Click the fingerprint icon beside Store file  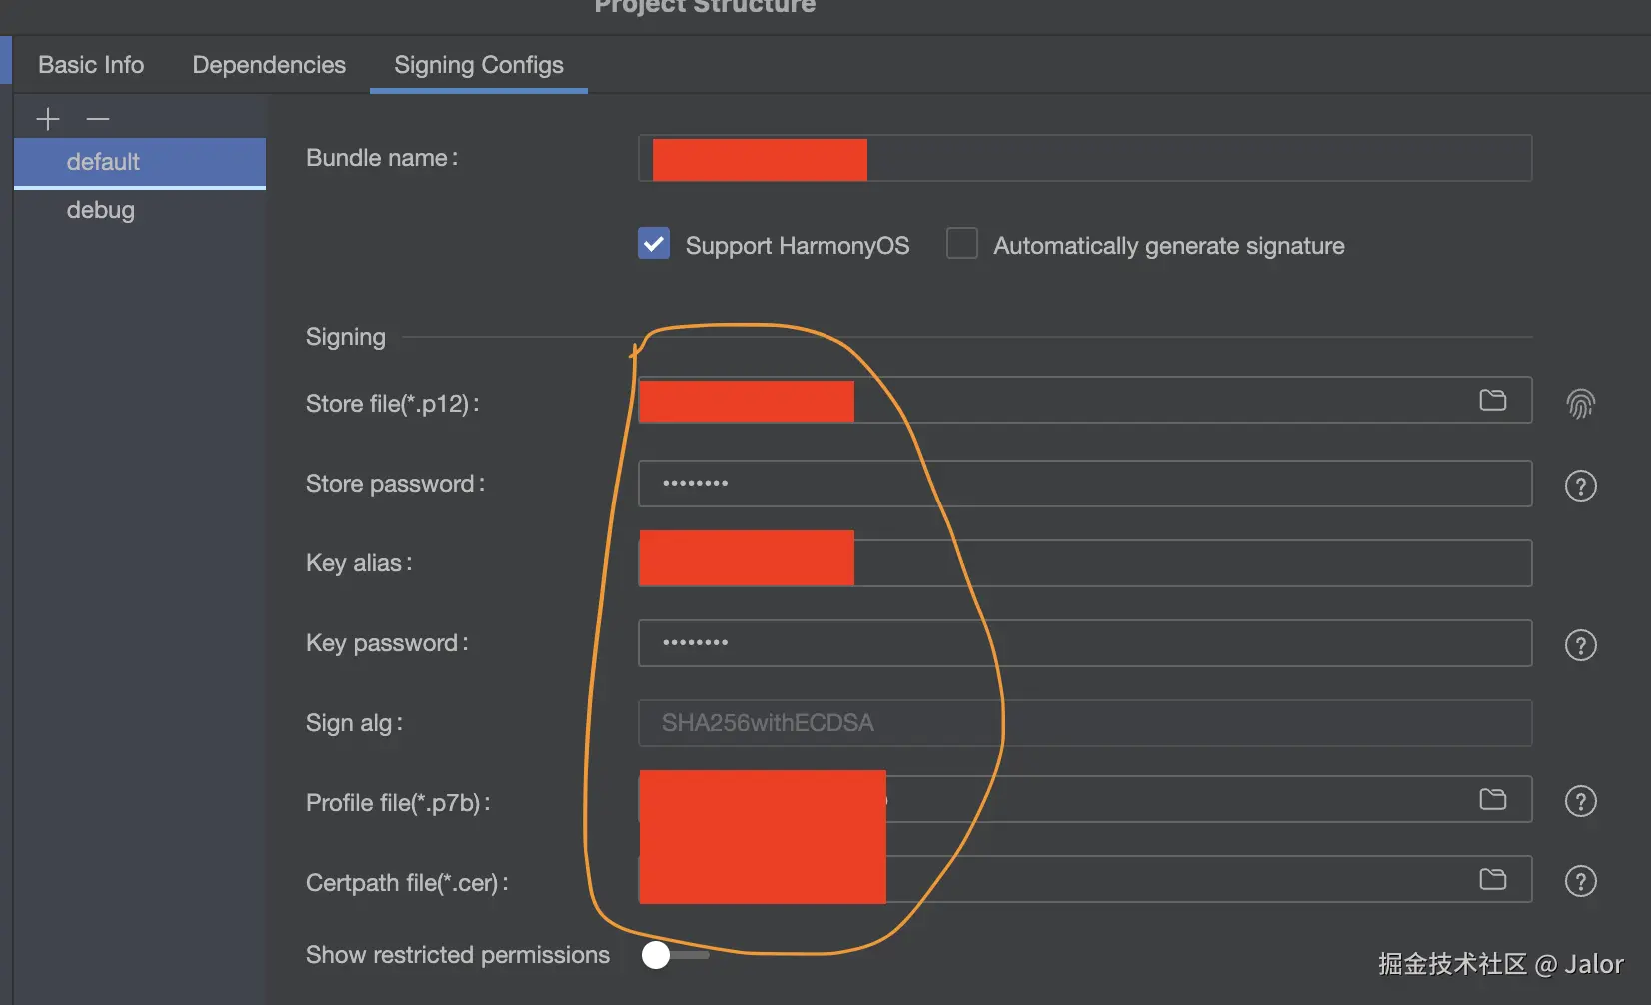(1580, 404)
